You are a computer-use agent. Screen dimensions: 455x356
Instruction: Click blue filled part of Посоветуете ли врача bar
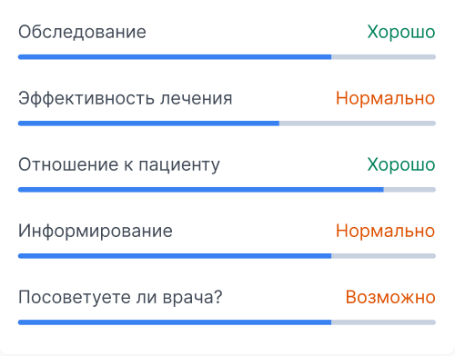175,322
